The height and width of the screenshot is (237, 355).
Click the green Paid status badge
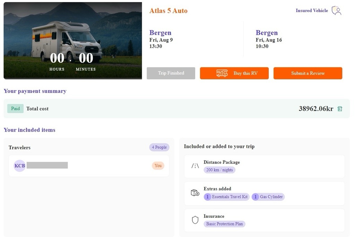tap(16, 108)
